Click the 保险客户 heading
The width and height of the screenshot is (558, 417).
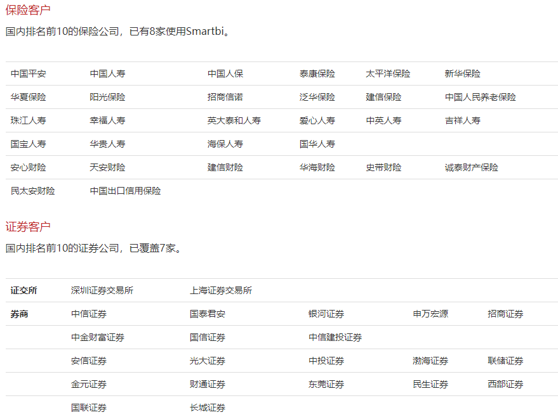(x=28, y=10)
